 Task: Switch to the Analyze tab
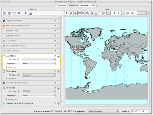(85, 5)
